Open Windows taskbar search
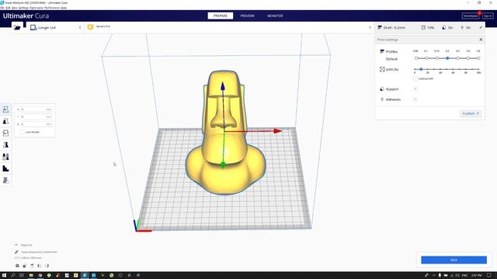497x279 pixels. pos(13,276)
